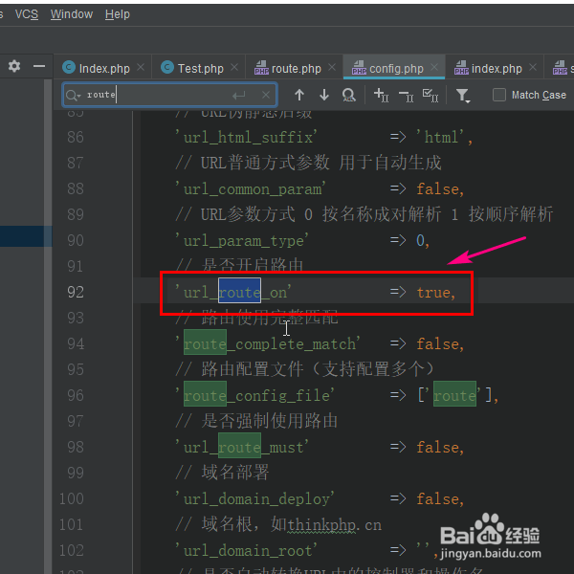
Task: Click line number 96 in gutter
Action: (x=76, y=395)
